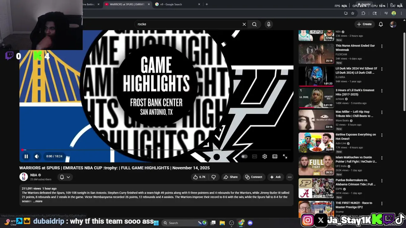This screenshot has width=406, height=228.
Task: Open options for Mac Miller Lofi video
Action: point(382,112)
